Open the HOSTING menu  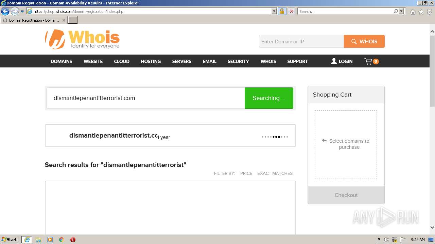click(x=151, y=61)
